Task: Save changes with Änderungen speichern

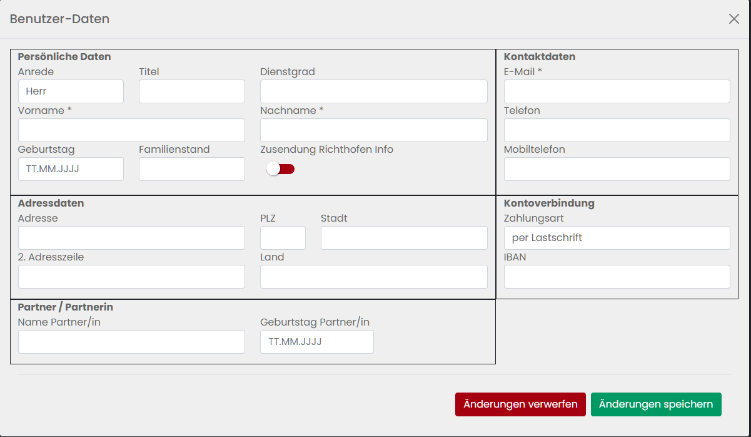Action: [x=655, y=404]
